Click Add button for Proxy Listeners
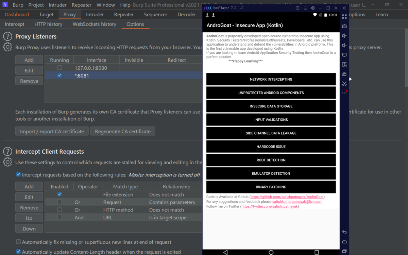The image size is (408, 255). tap(29, 60)
